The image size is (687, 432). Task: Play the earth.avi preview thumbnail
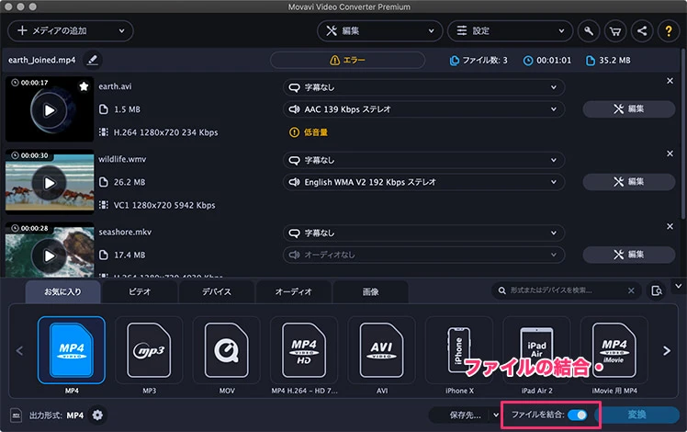coord(50,110)
